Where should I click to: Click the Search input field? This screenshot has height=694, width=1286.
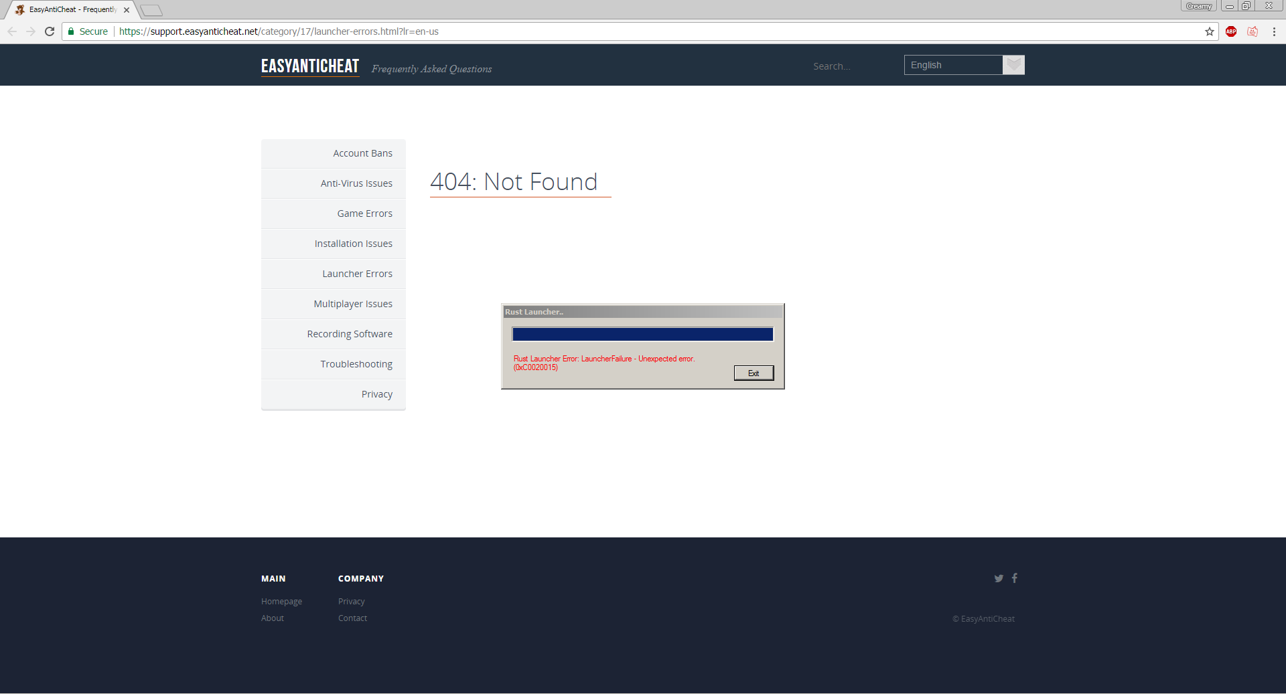point(851,66)
